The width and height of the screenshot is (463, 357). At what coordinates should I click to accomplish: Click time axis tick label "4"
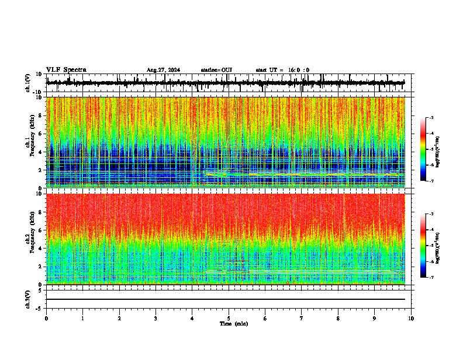click(192, 318)
